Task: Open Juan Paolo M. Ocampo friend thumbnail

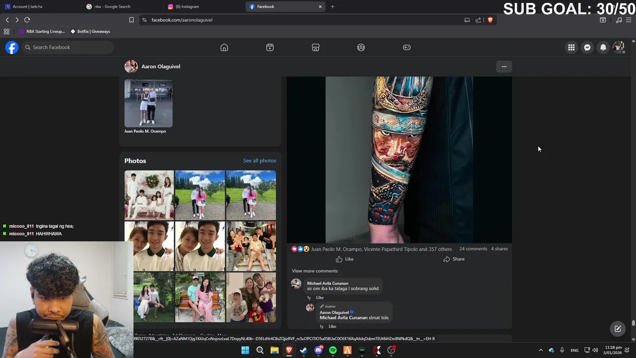Action: coord(149,103)
